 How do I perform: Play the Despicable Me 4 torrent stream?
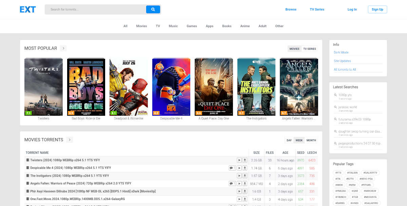point(239,168)
